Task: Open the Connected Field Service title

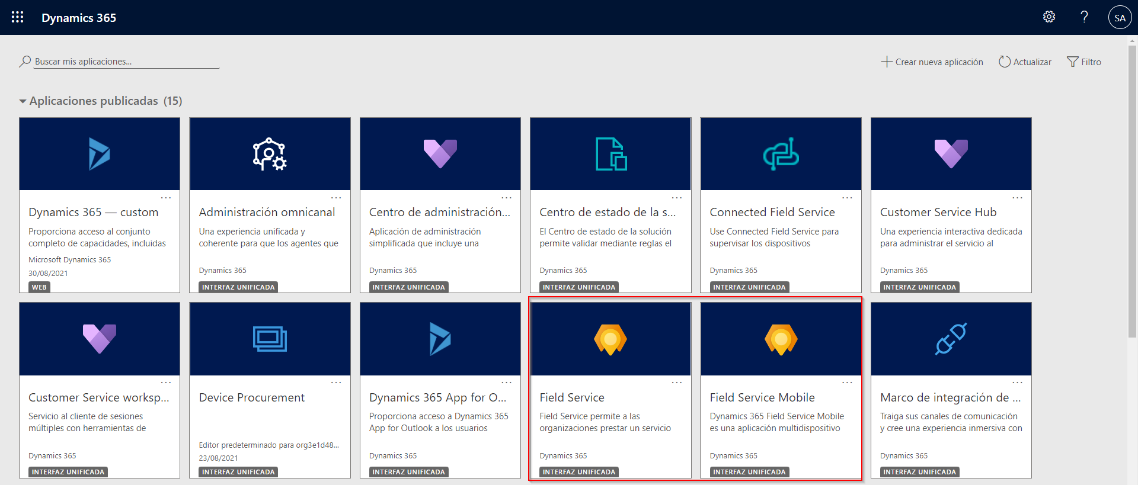Action: pos(772,212)
